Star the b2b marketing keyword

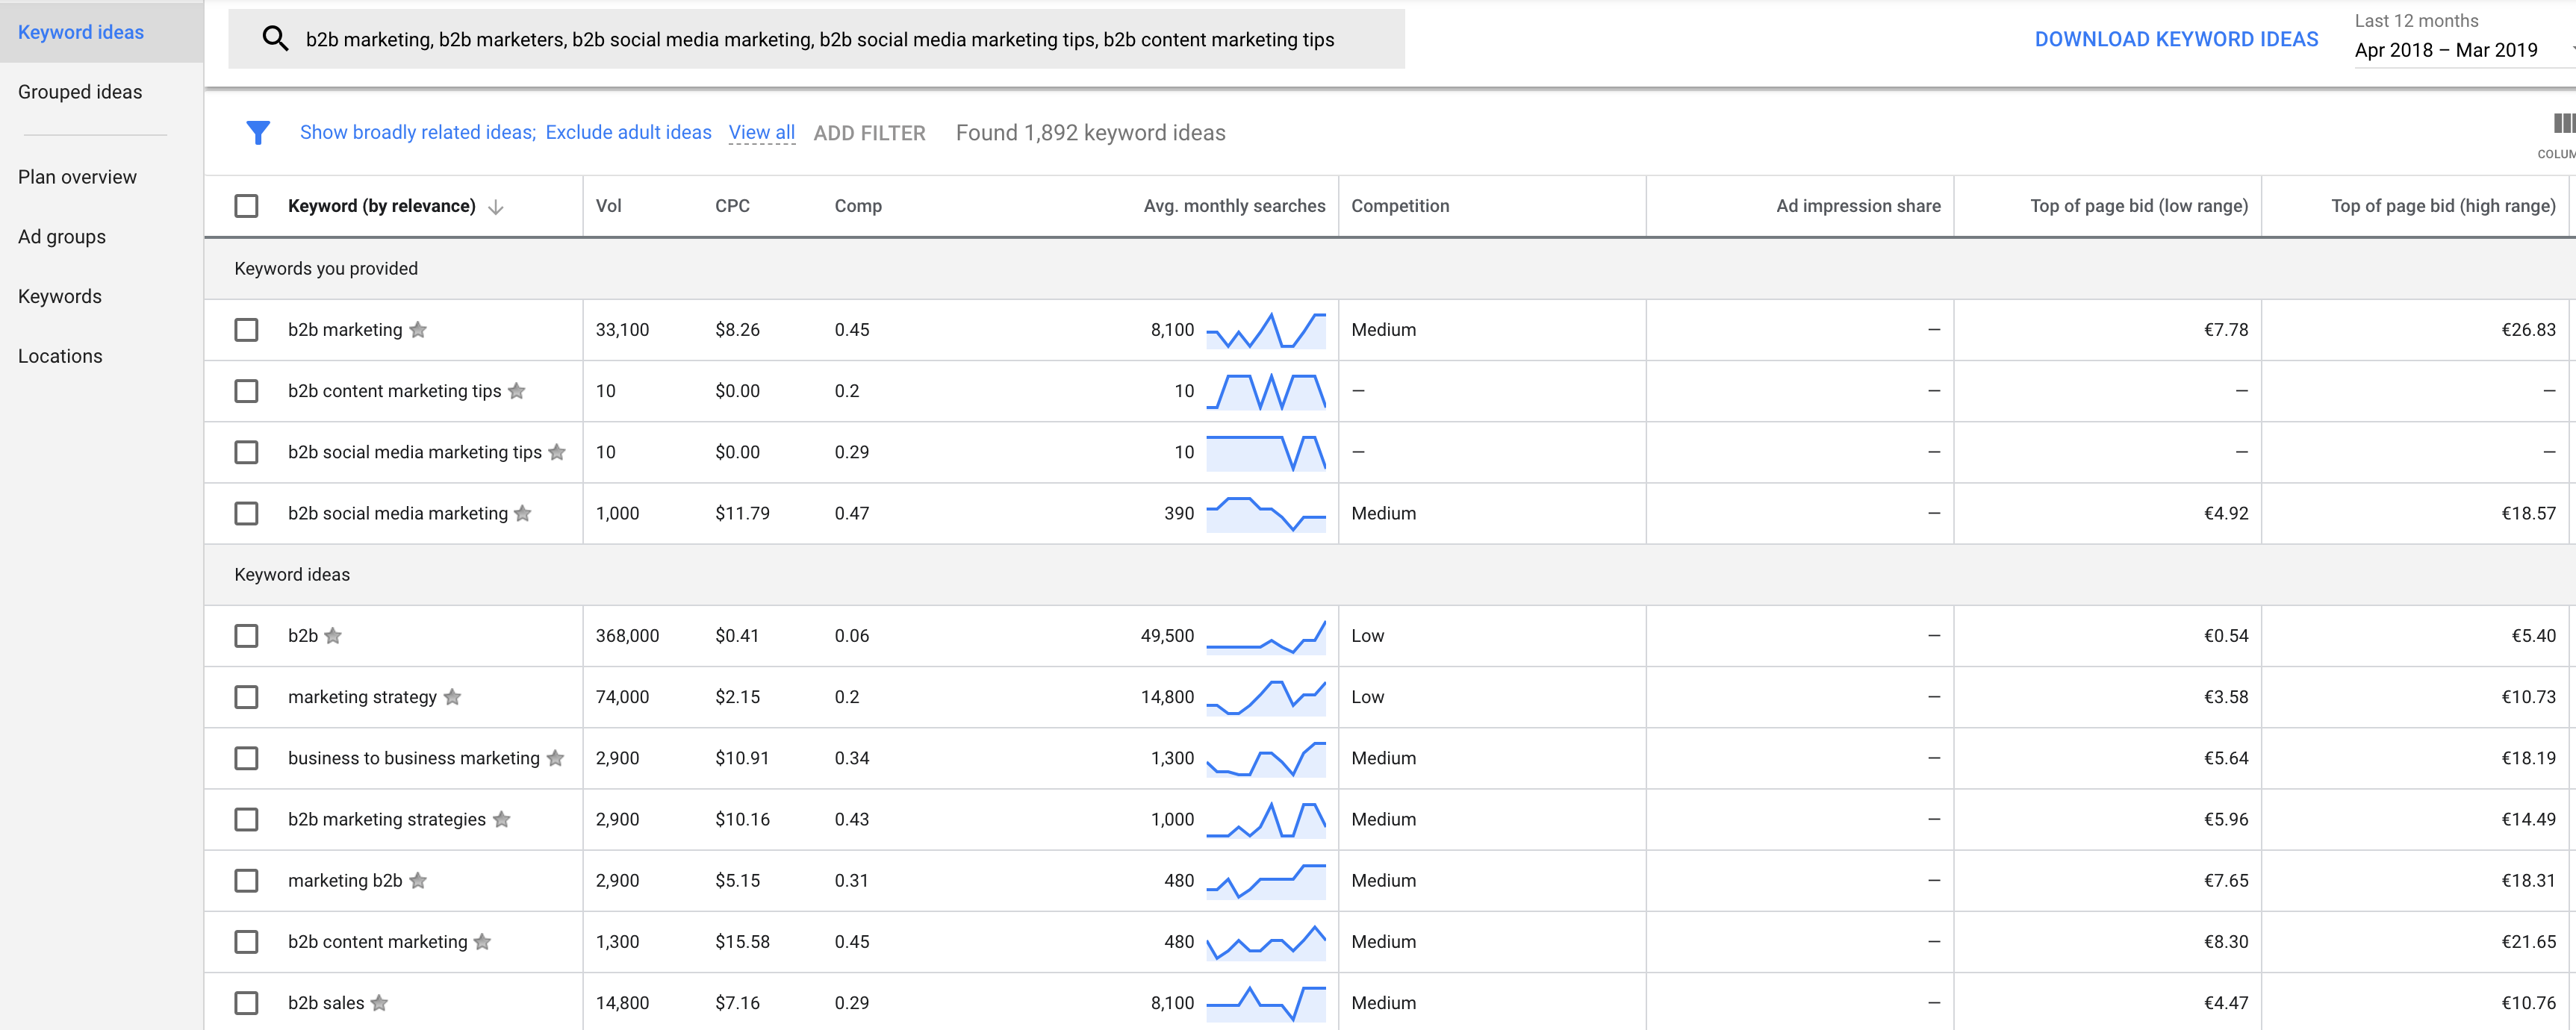pyautogui.click(x=418, y=330)
